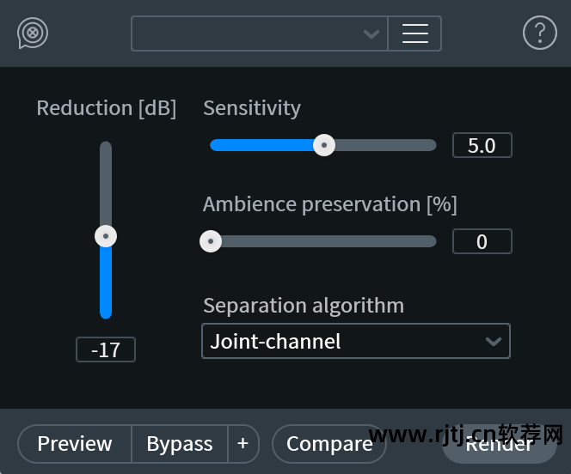This screenshot has width=571, height=474.
Task: Click the Ambience preservation value field
Action: [482, 241]
